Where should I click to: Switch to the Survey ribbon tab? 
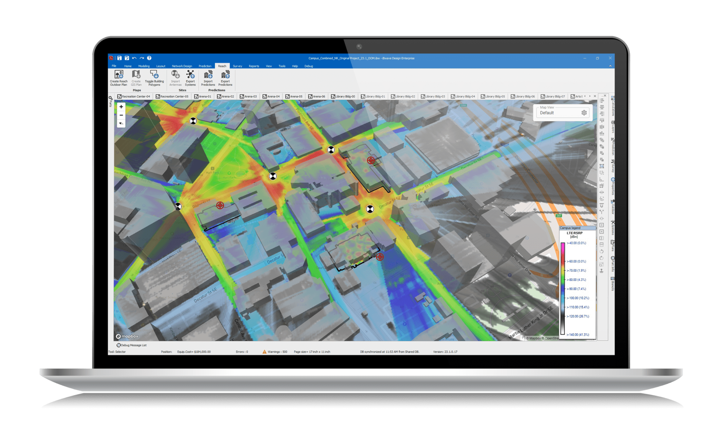238,66
